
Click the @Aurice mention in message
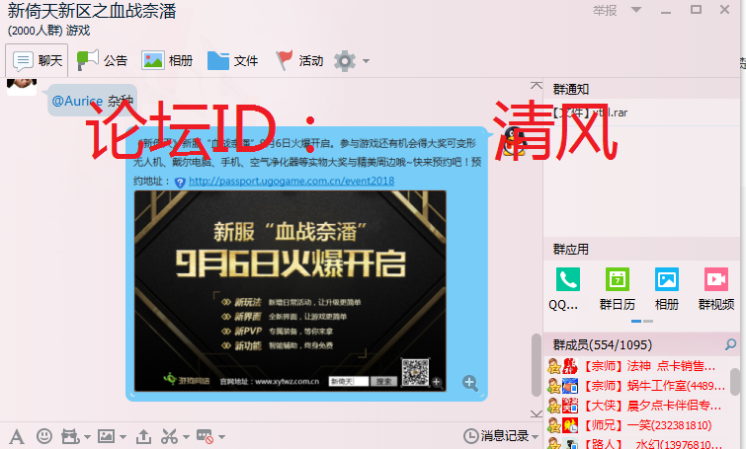pyautogui.click(x=77, y=101)
